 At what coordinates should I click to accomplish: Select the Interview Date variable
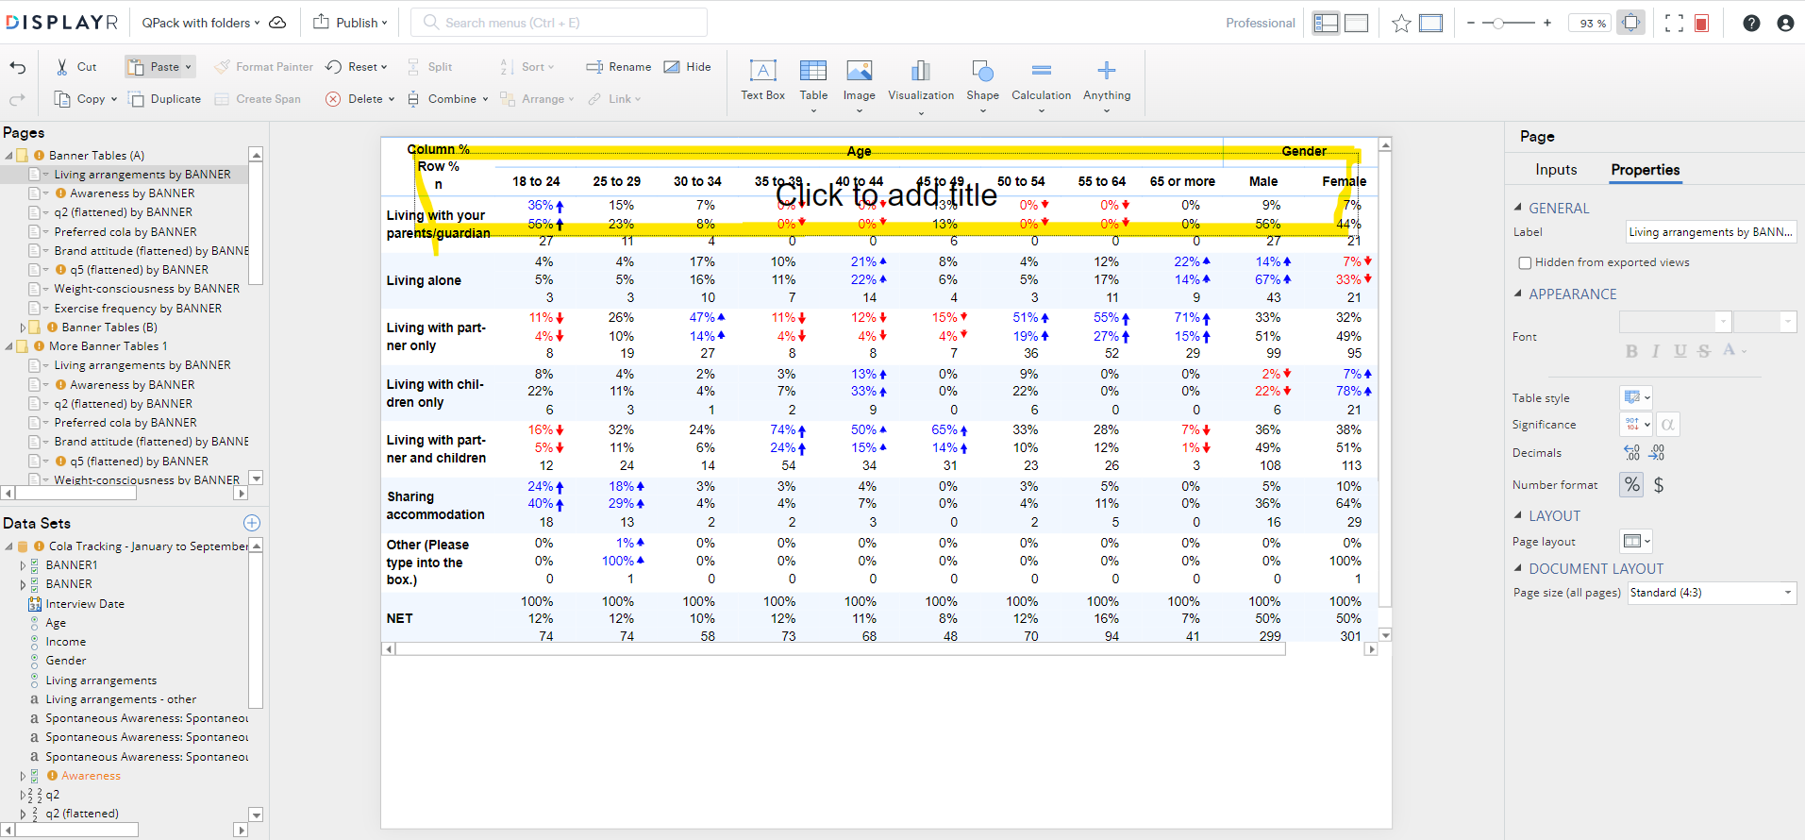[x=85, y=604]
